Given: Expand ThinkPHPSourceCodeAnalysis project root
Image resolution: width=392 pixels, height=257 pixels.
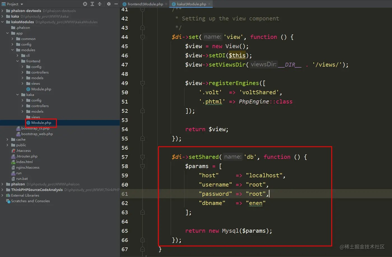Looking at the screenshot, I should pos(3,190).
